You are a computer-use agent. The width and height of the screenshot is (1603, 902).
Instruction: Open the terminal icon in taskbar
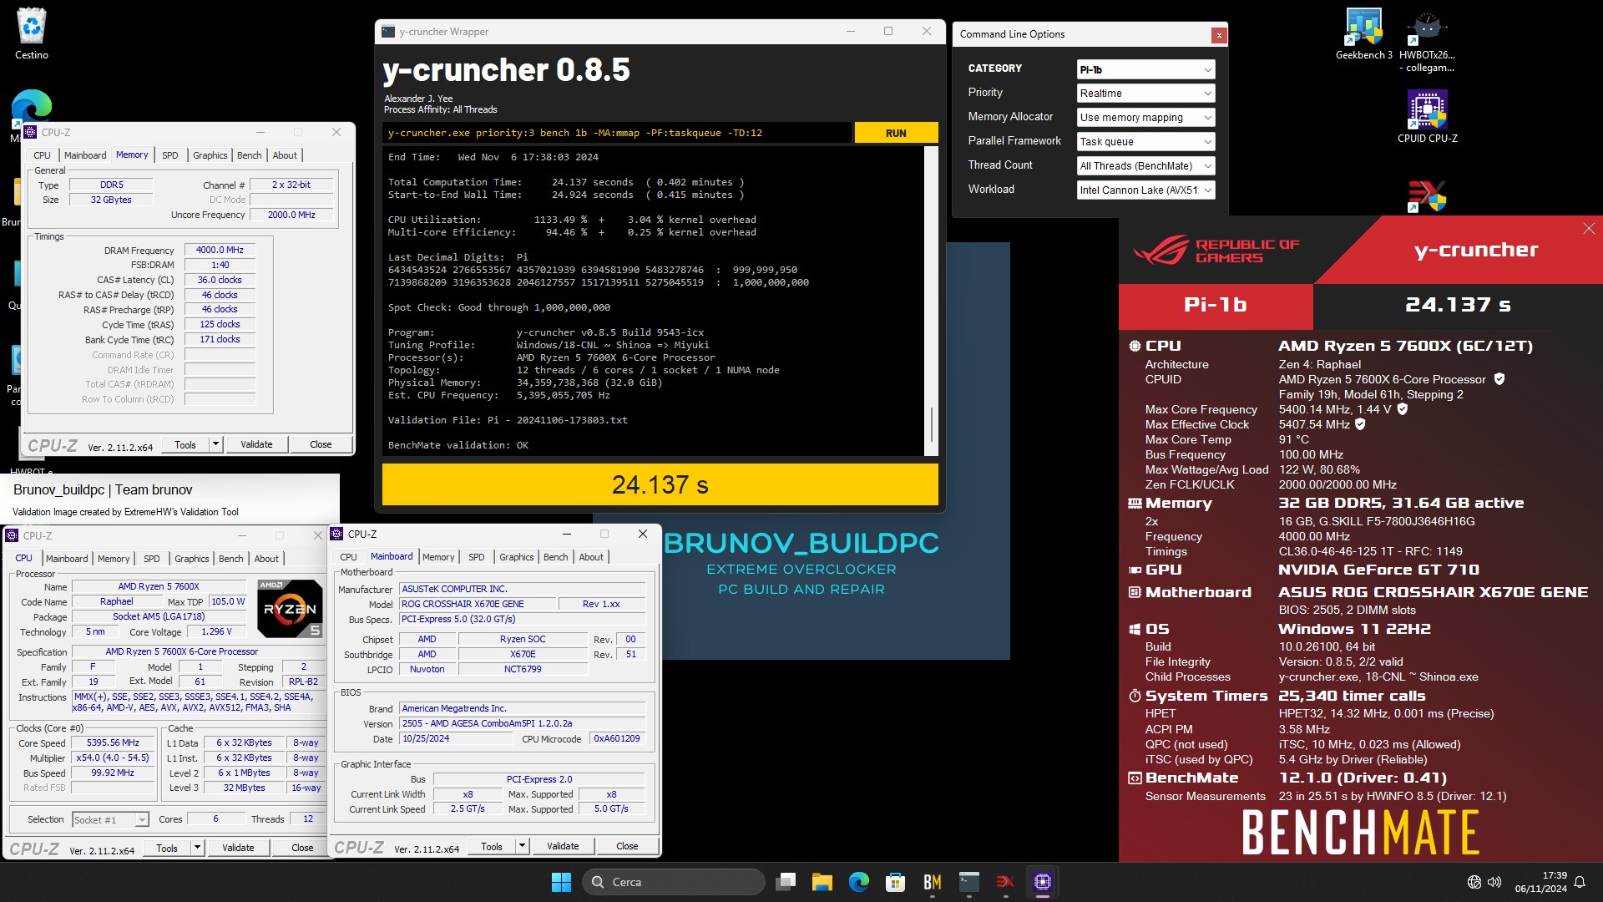coord(968,882)
